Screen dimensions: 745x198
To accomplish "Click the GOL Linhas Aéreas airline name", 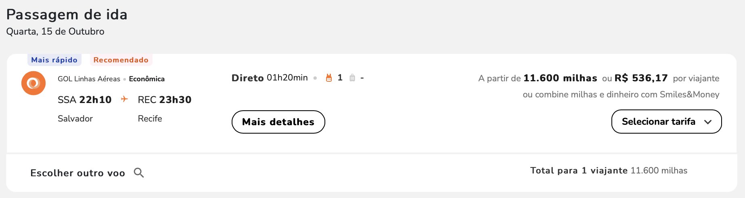I will pos(89,79).
